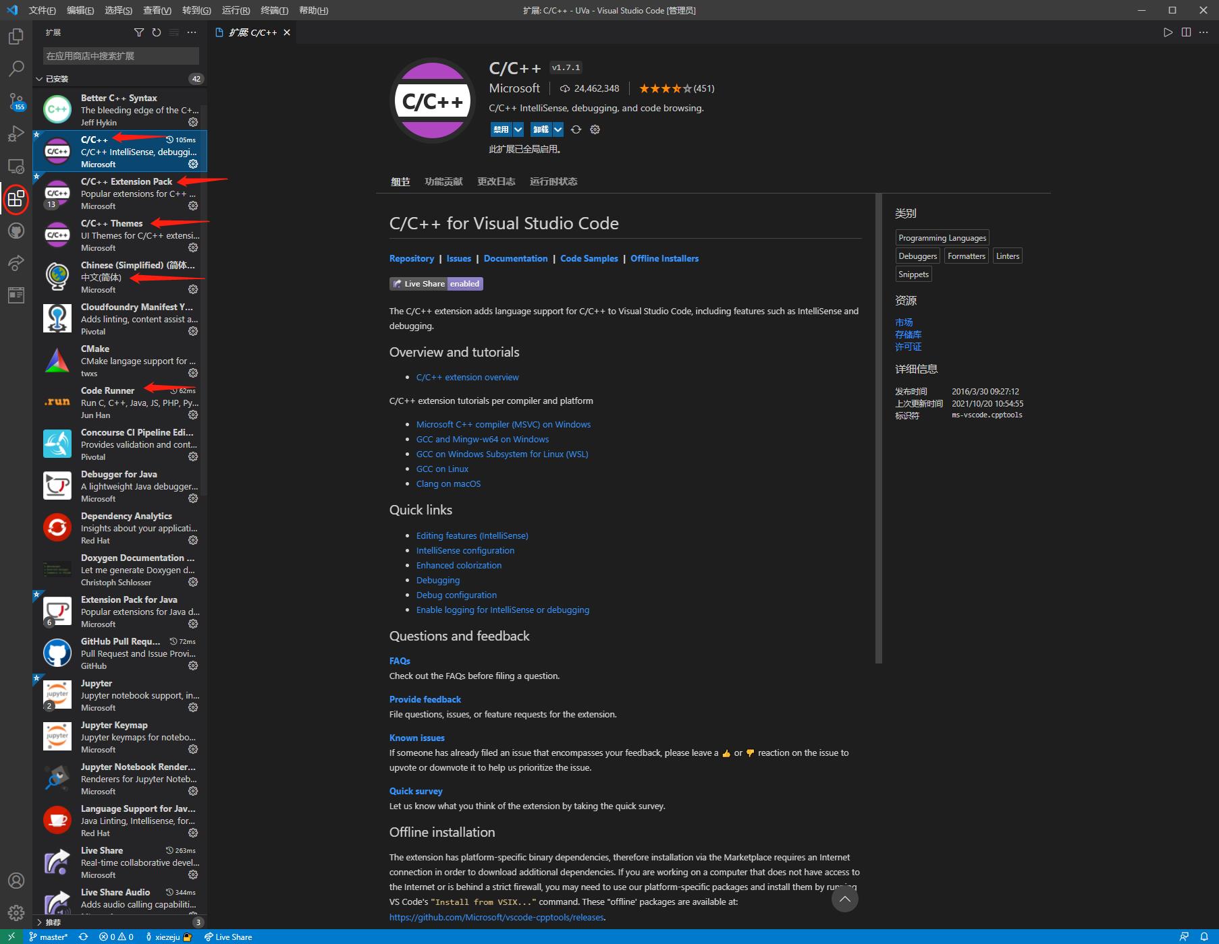
Task: Expand the dropdown arrow next to 禁用
Action: [518, 129]
